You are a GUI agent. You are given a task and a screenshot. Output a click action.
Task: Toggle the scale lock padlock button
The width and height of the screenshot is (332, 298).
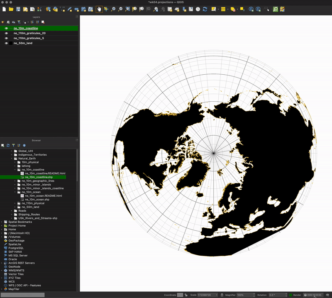click(222, 295)
